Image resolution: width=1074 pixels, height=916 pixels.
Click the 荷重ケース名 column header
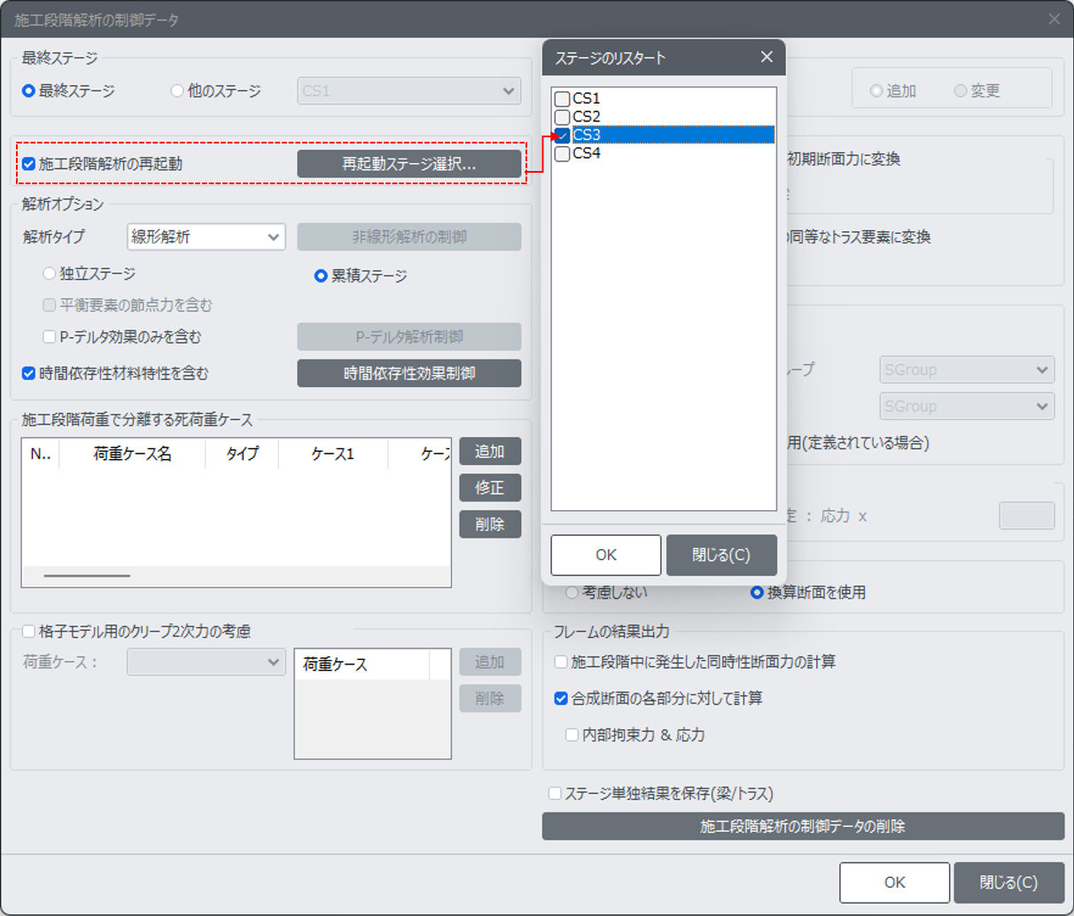tap(132, 454)
